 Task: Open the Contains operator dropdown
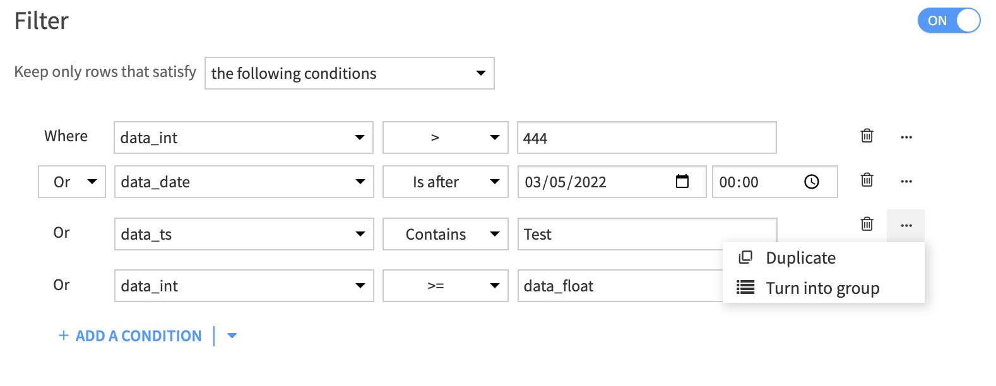(446, 234)
